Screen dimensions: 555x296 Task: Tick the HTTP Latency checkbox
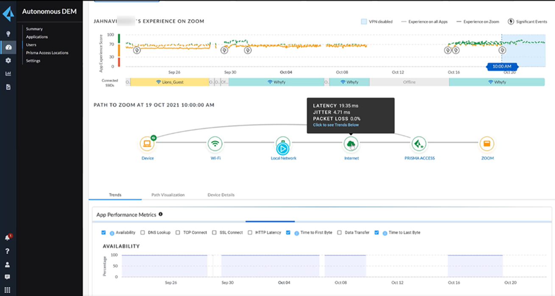250,232
